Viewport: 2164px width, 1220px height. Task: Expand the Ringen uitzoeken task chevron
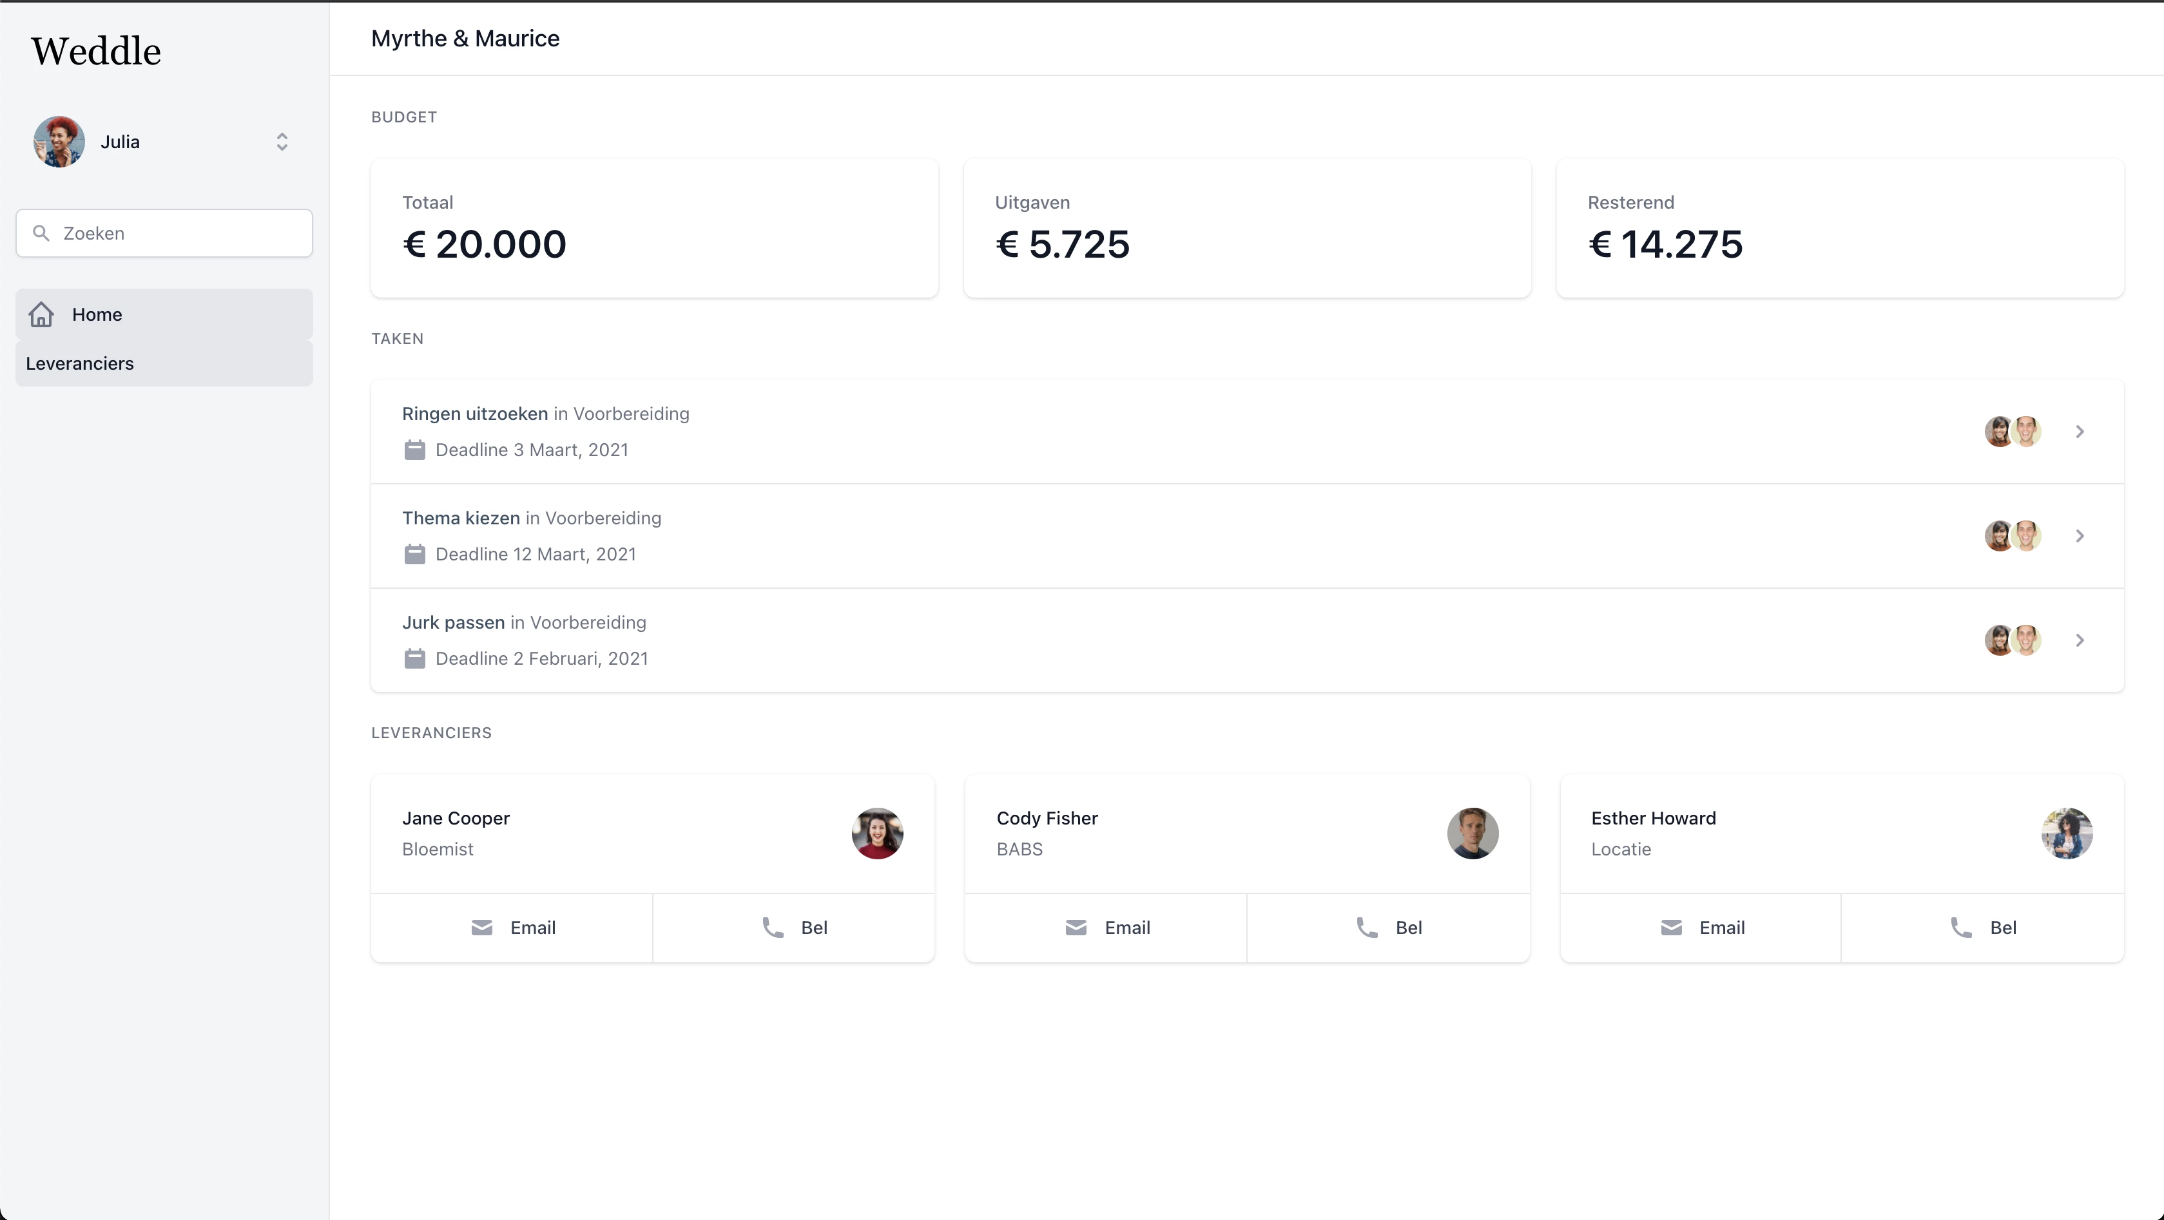pyautogui.click(x=2080, y=432)
